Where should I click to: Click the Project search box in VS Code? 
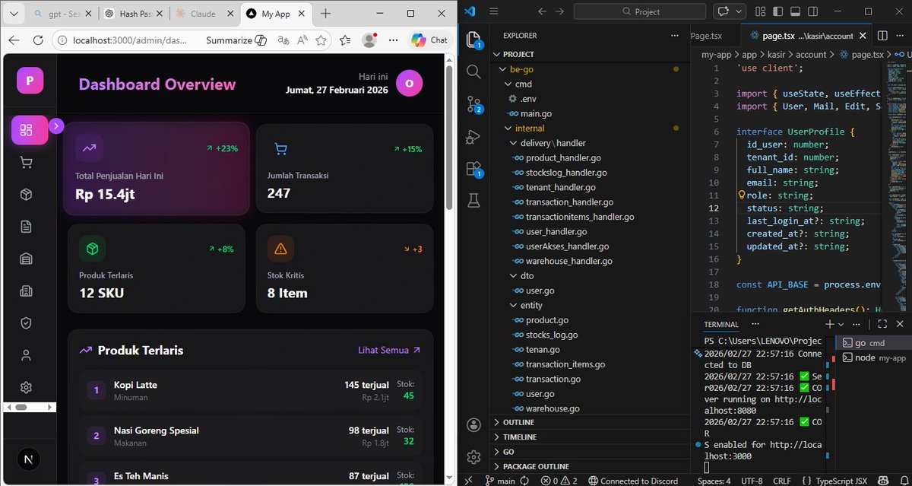click(640, 11)
